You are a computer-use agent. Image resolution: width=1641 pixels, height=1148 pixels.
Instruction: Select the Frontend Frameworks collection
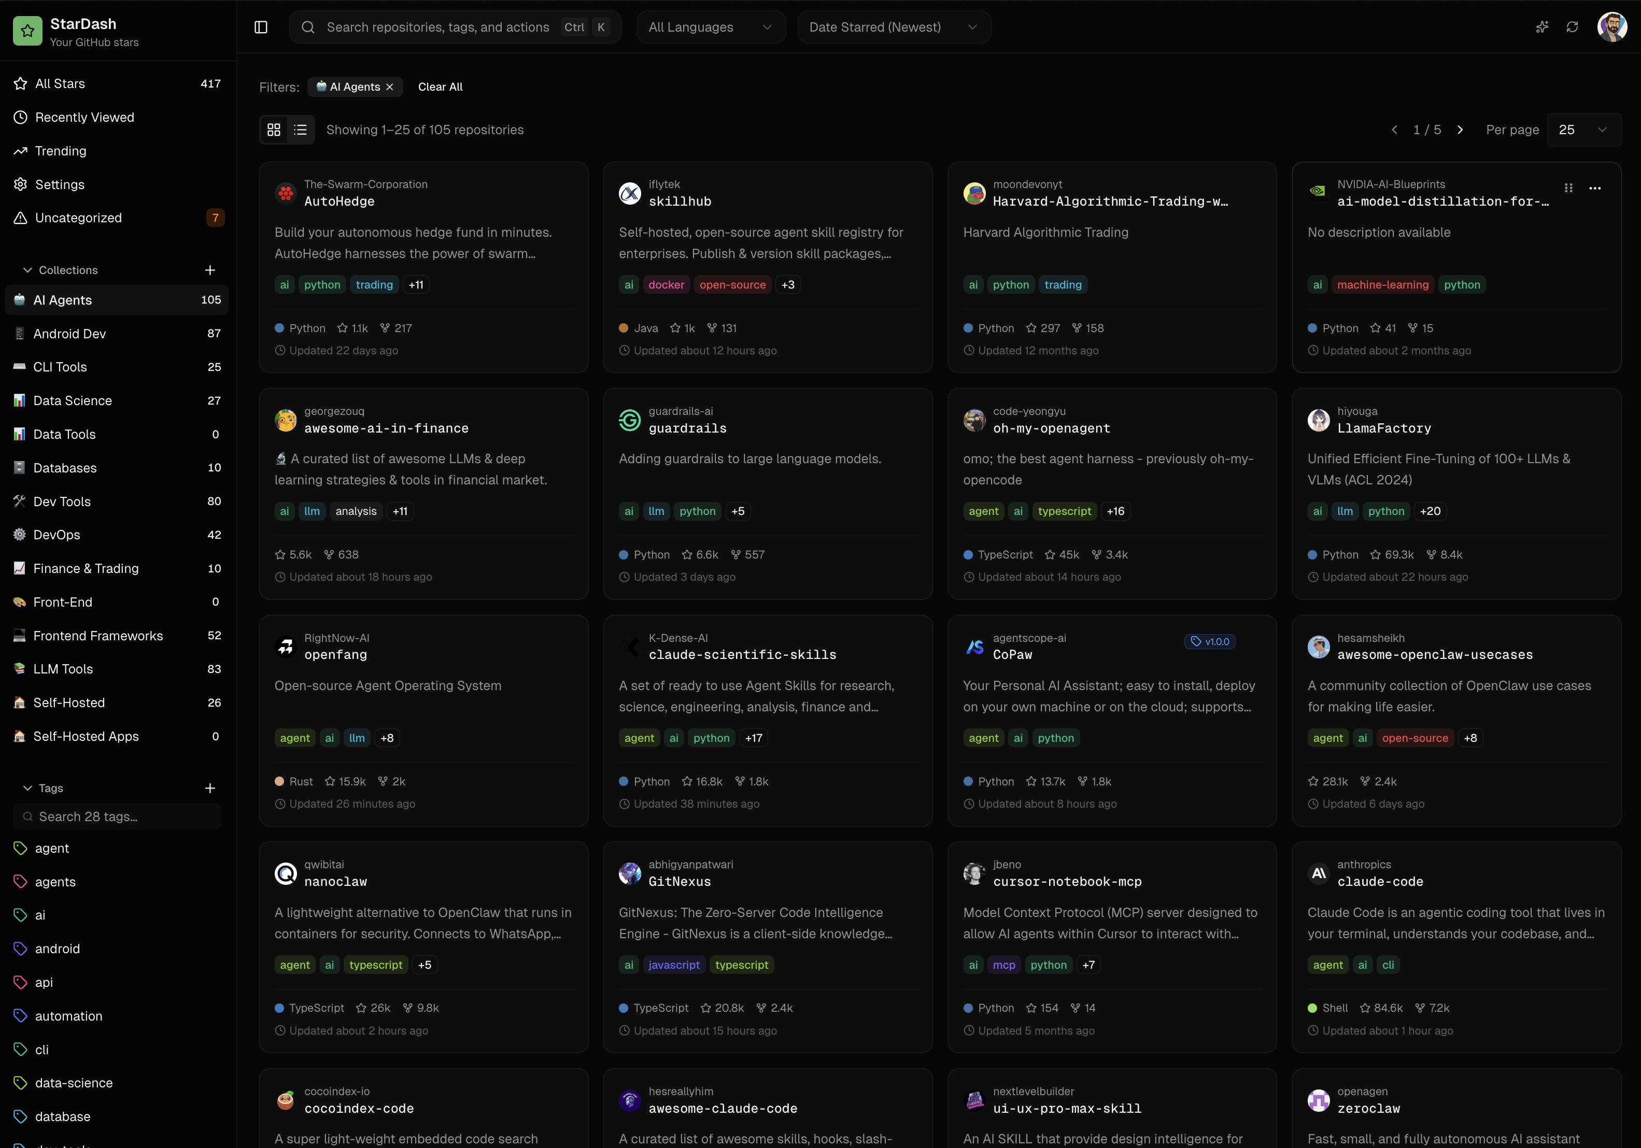pos(117,636)
